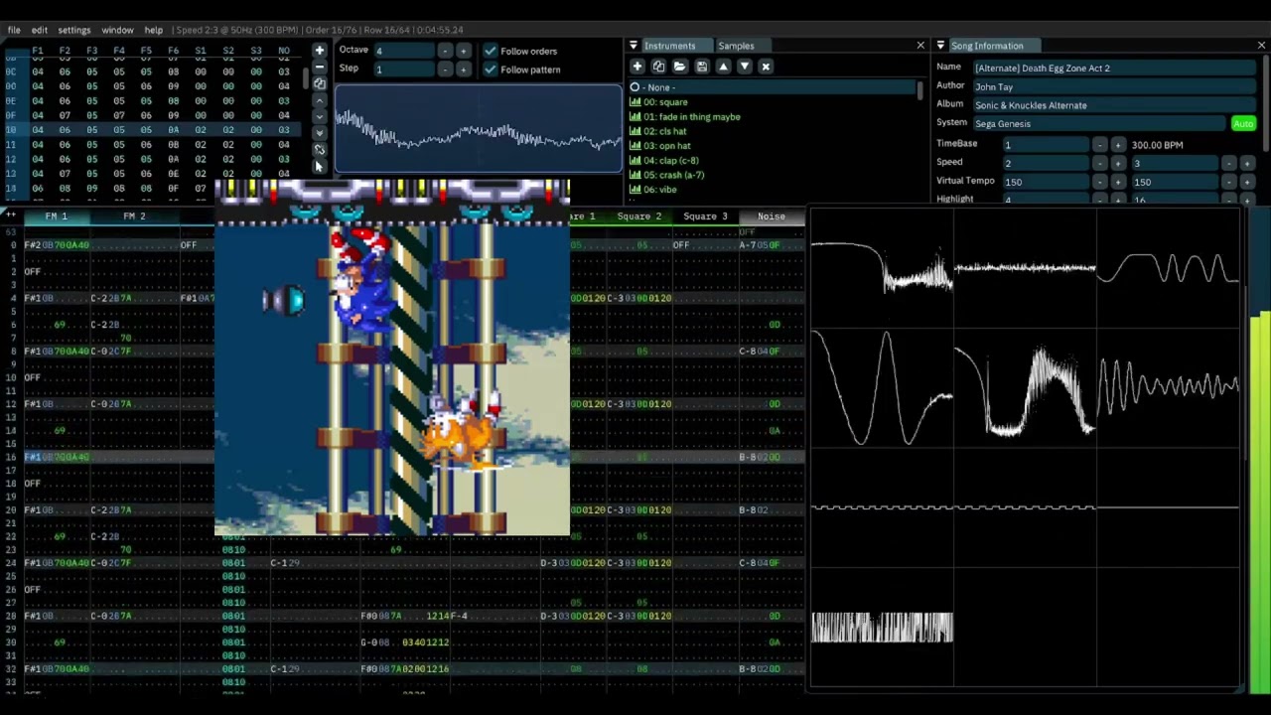Increase Virtual Tempo numerator with plus button
The height and width of the screenshot is (715, 1271).
1118,182
